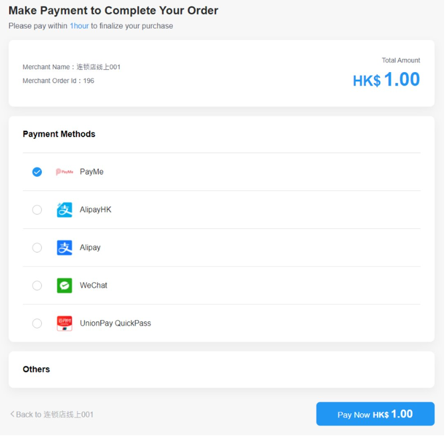The width and height of the screenshot is (447, 436).
Task: Select the AlipayHK radio button
Action: 37,210
